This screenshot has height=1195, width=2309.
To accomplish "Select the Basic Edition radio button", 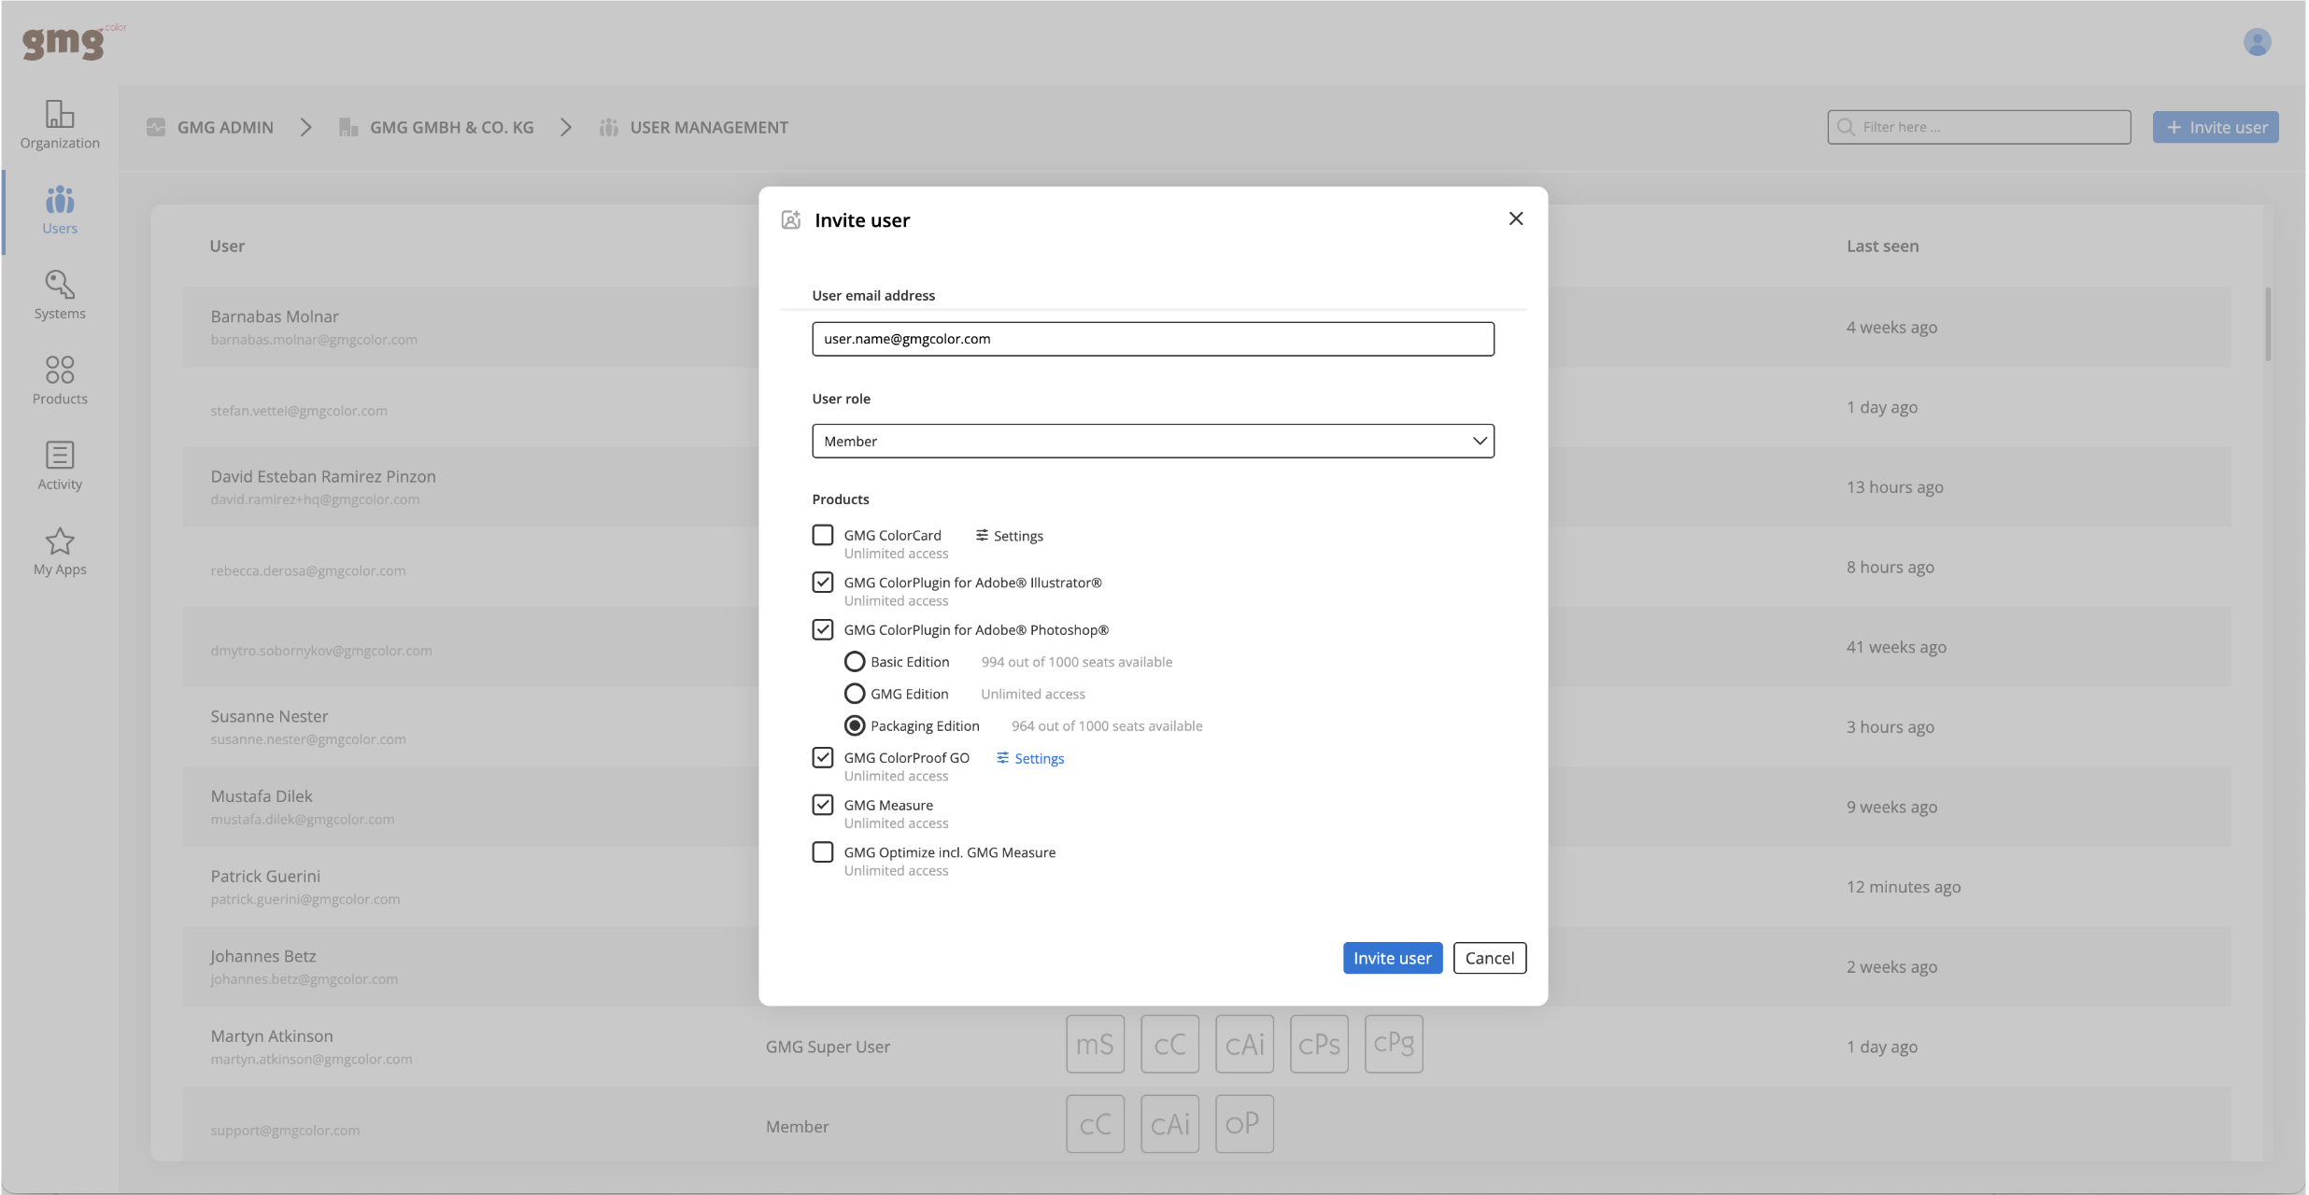I will coord(855,662).
